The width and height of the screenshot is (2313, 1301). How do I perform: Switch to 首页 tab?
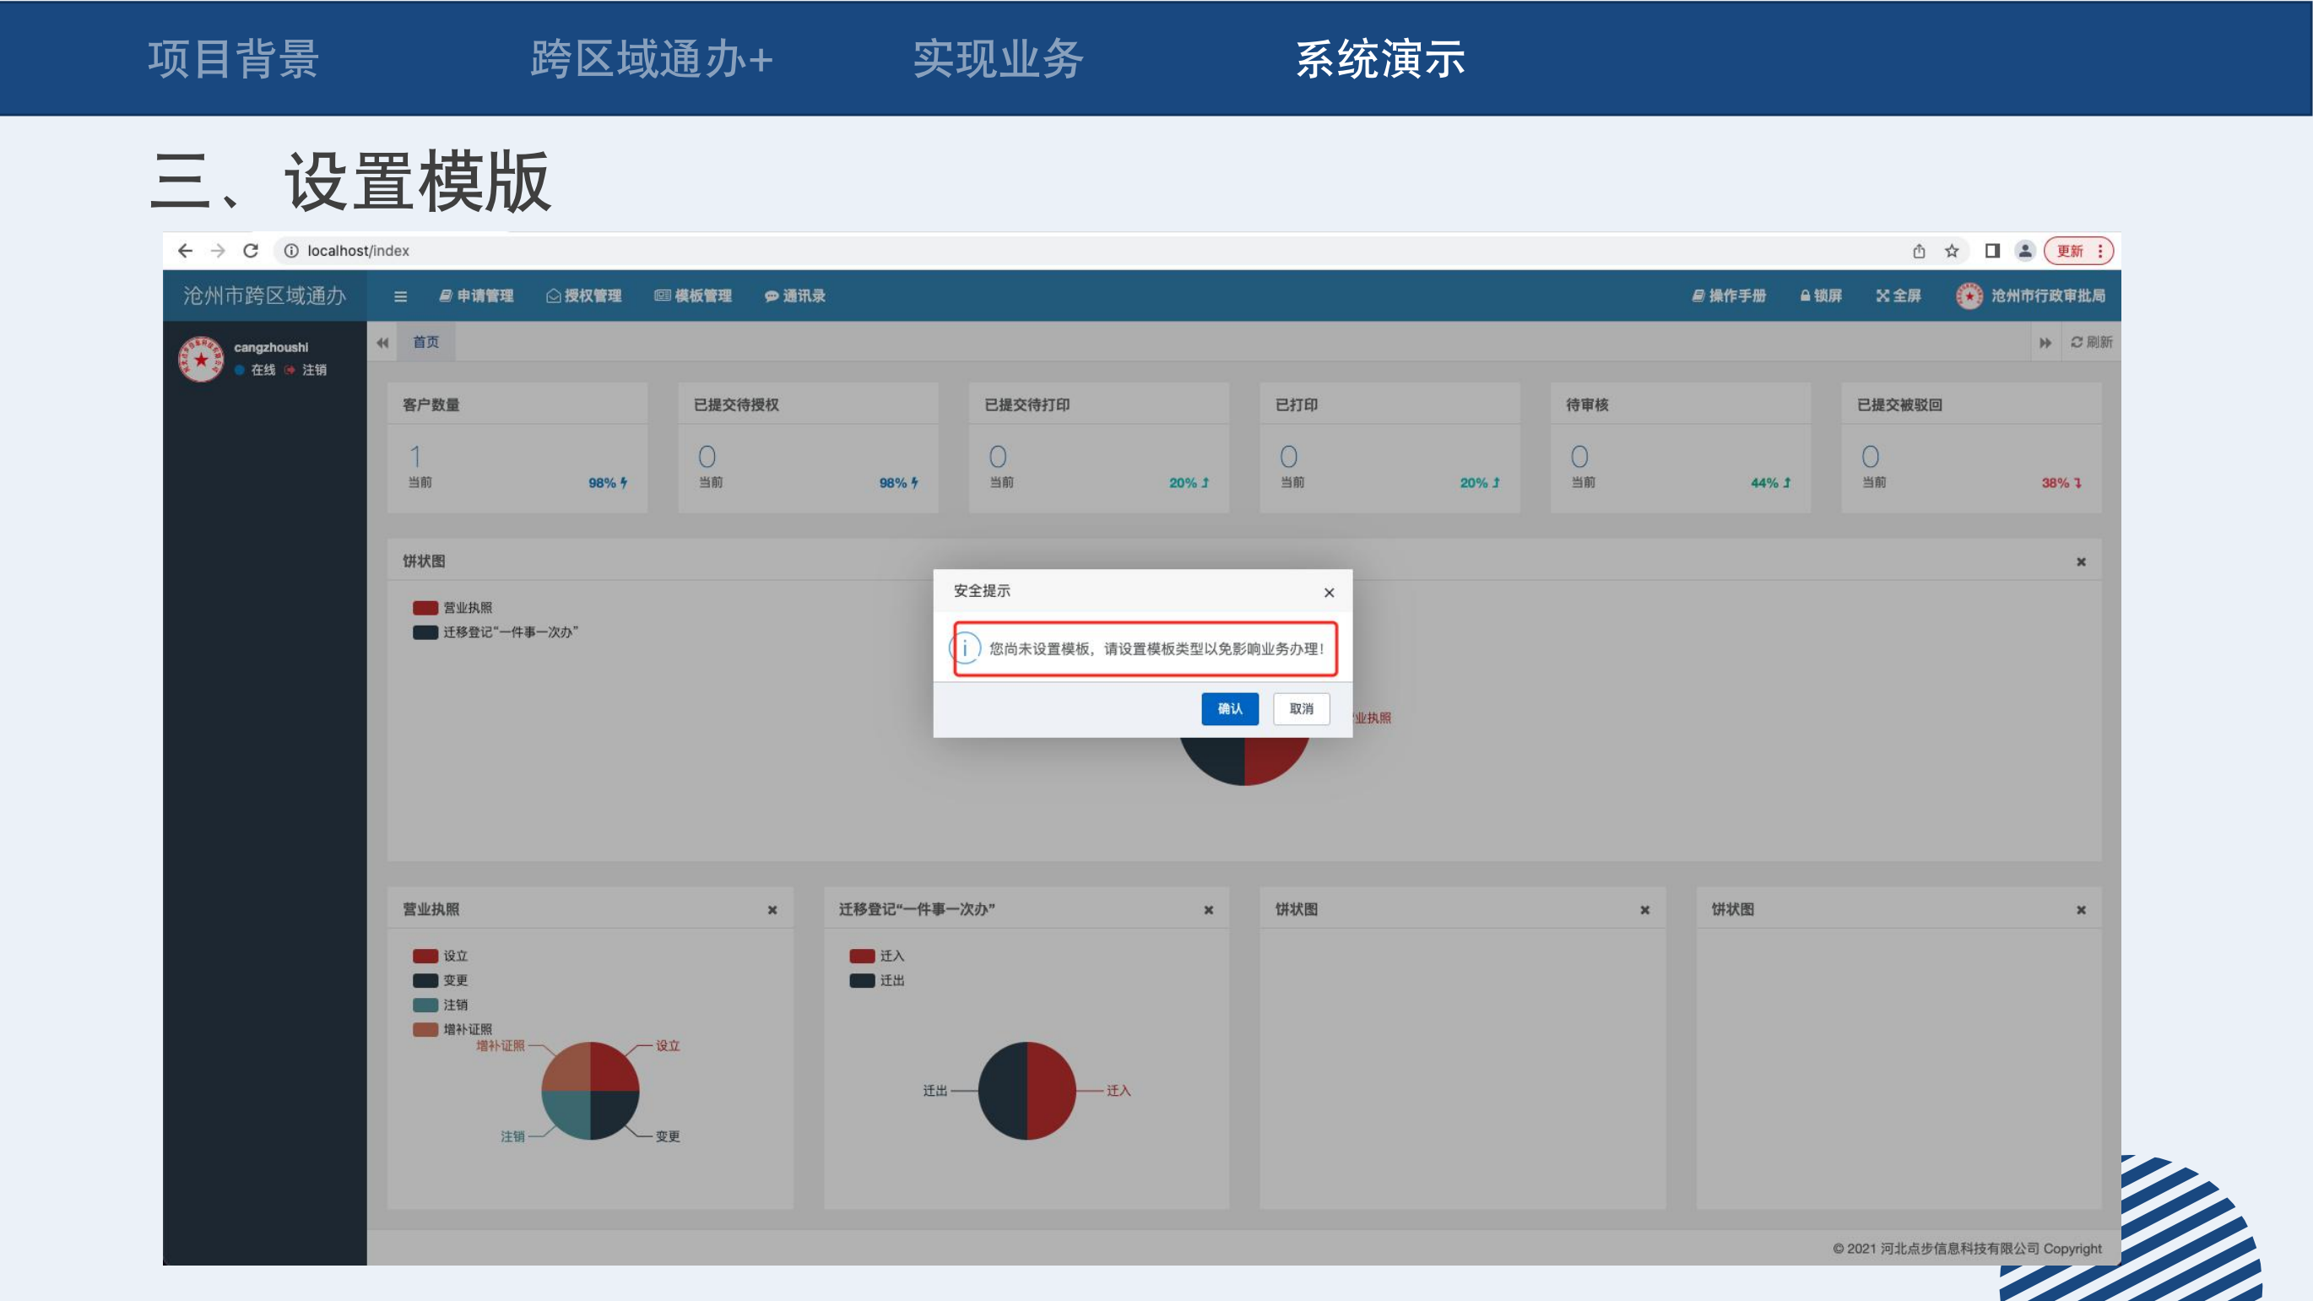click(425, 342)
